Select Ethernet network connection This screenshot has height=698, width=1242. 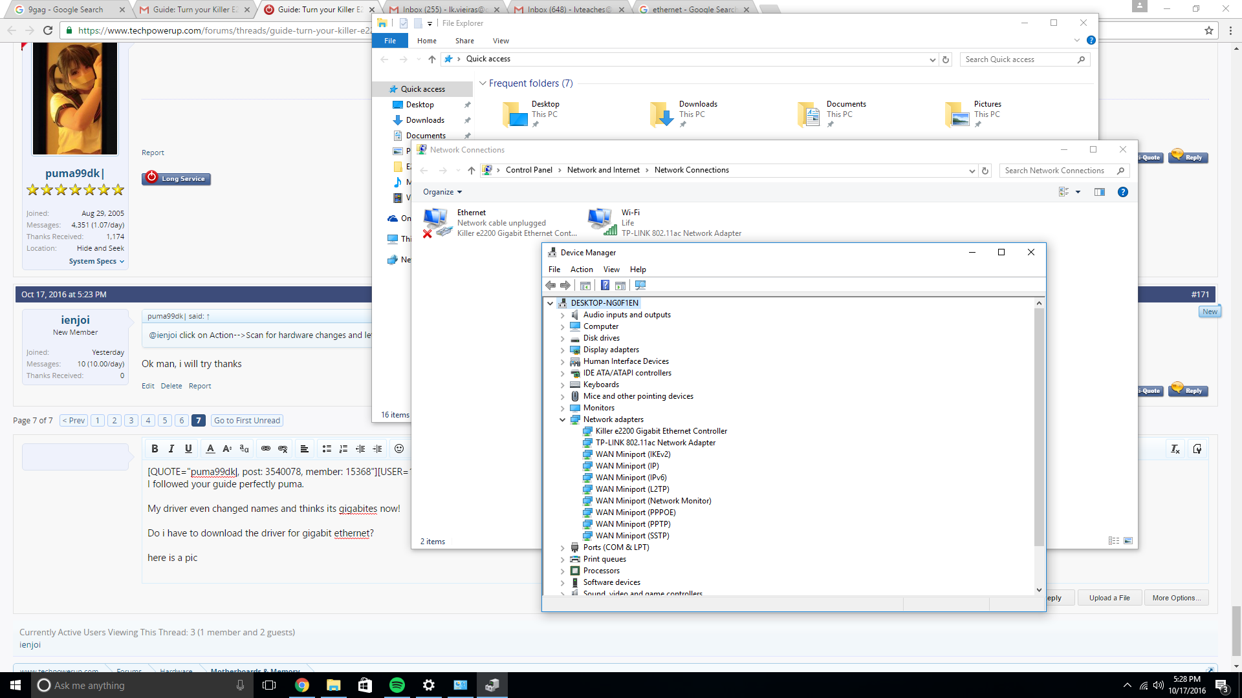[x=501, y=223]
